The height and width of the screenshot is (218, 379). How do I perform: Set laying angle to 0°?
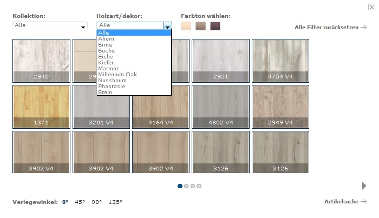(x=65, y=202)
